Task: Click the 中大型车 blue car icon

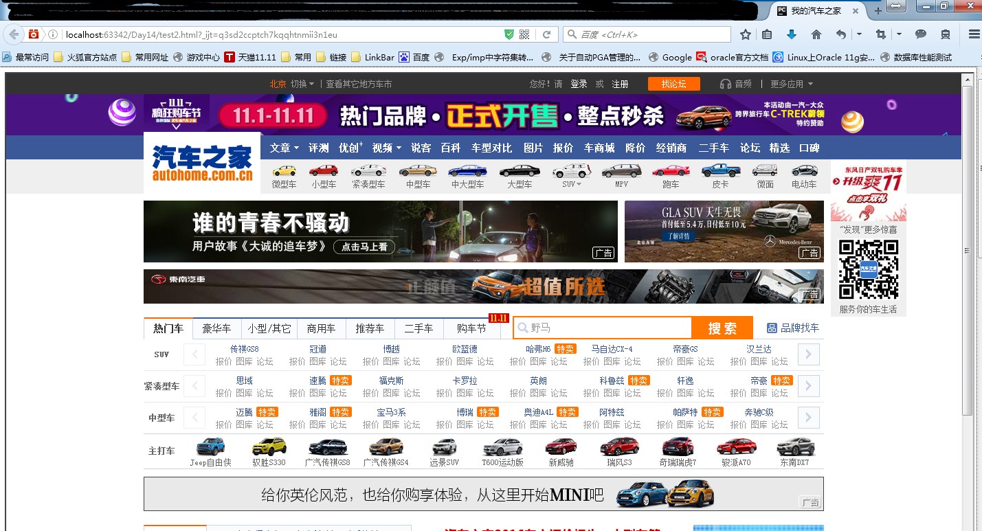Action: coord(467,170)
